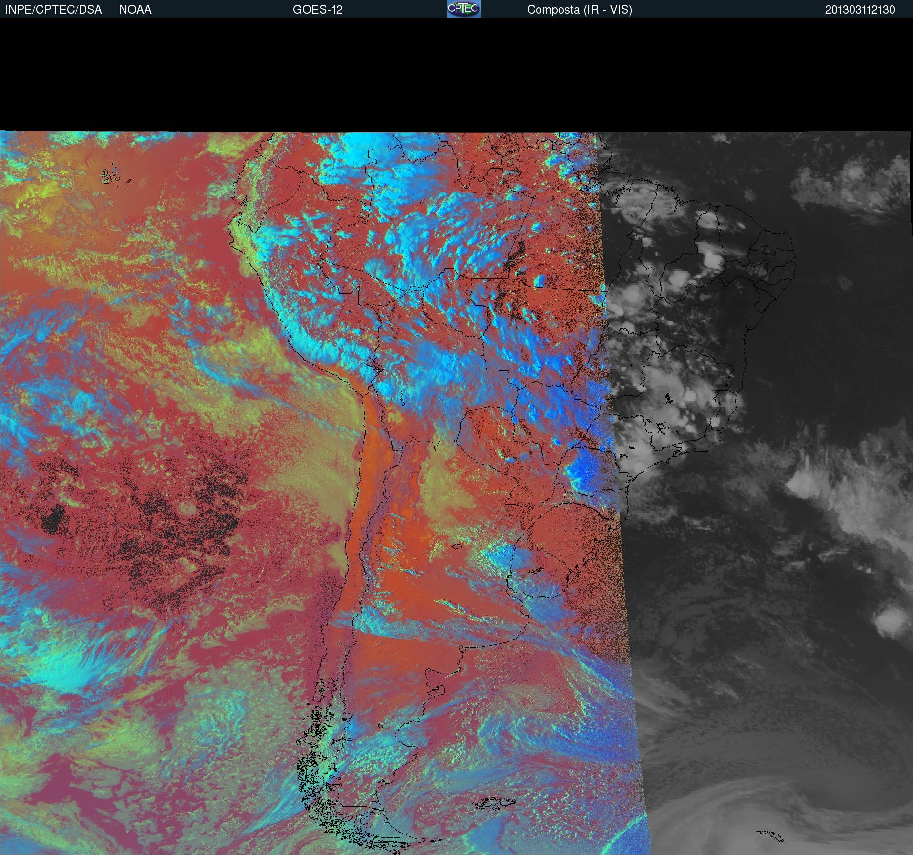The height and width of the screenshot is (855, 913).
Task: Click the CPTEC logo in the header
Action: pos(463,9)
